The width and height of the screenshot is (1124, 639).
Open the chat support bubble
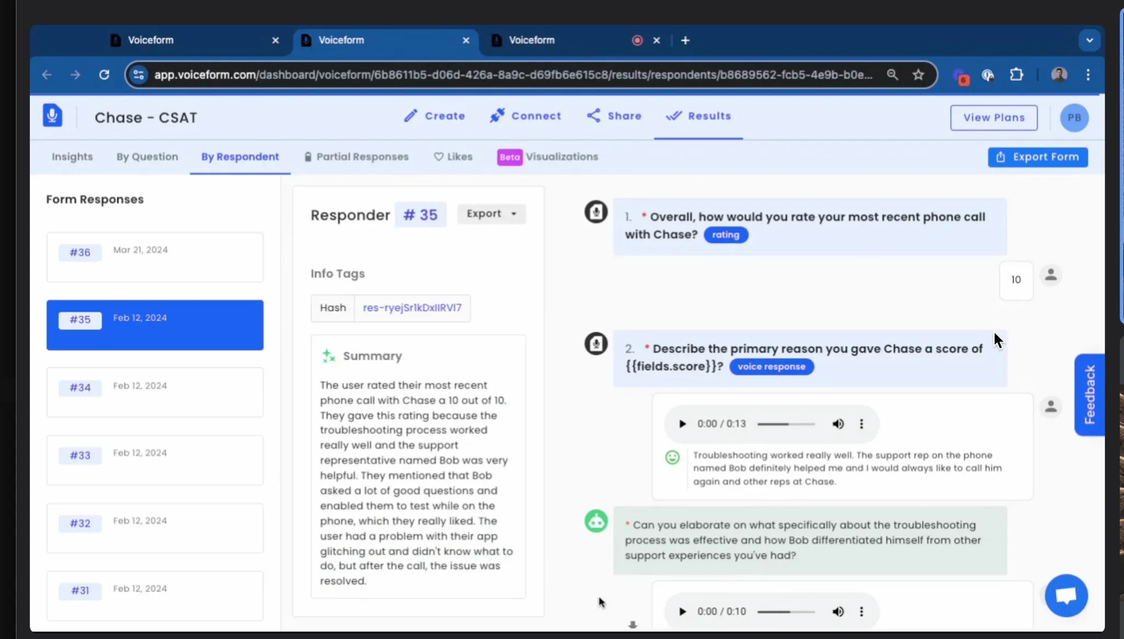(1066, 596)
